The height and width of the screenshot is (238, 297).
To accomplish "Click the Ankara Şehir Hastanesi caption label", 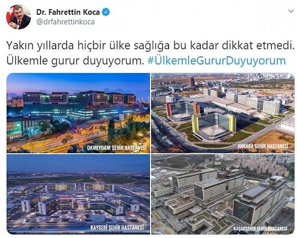I will click(263, 146).
